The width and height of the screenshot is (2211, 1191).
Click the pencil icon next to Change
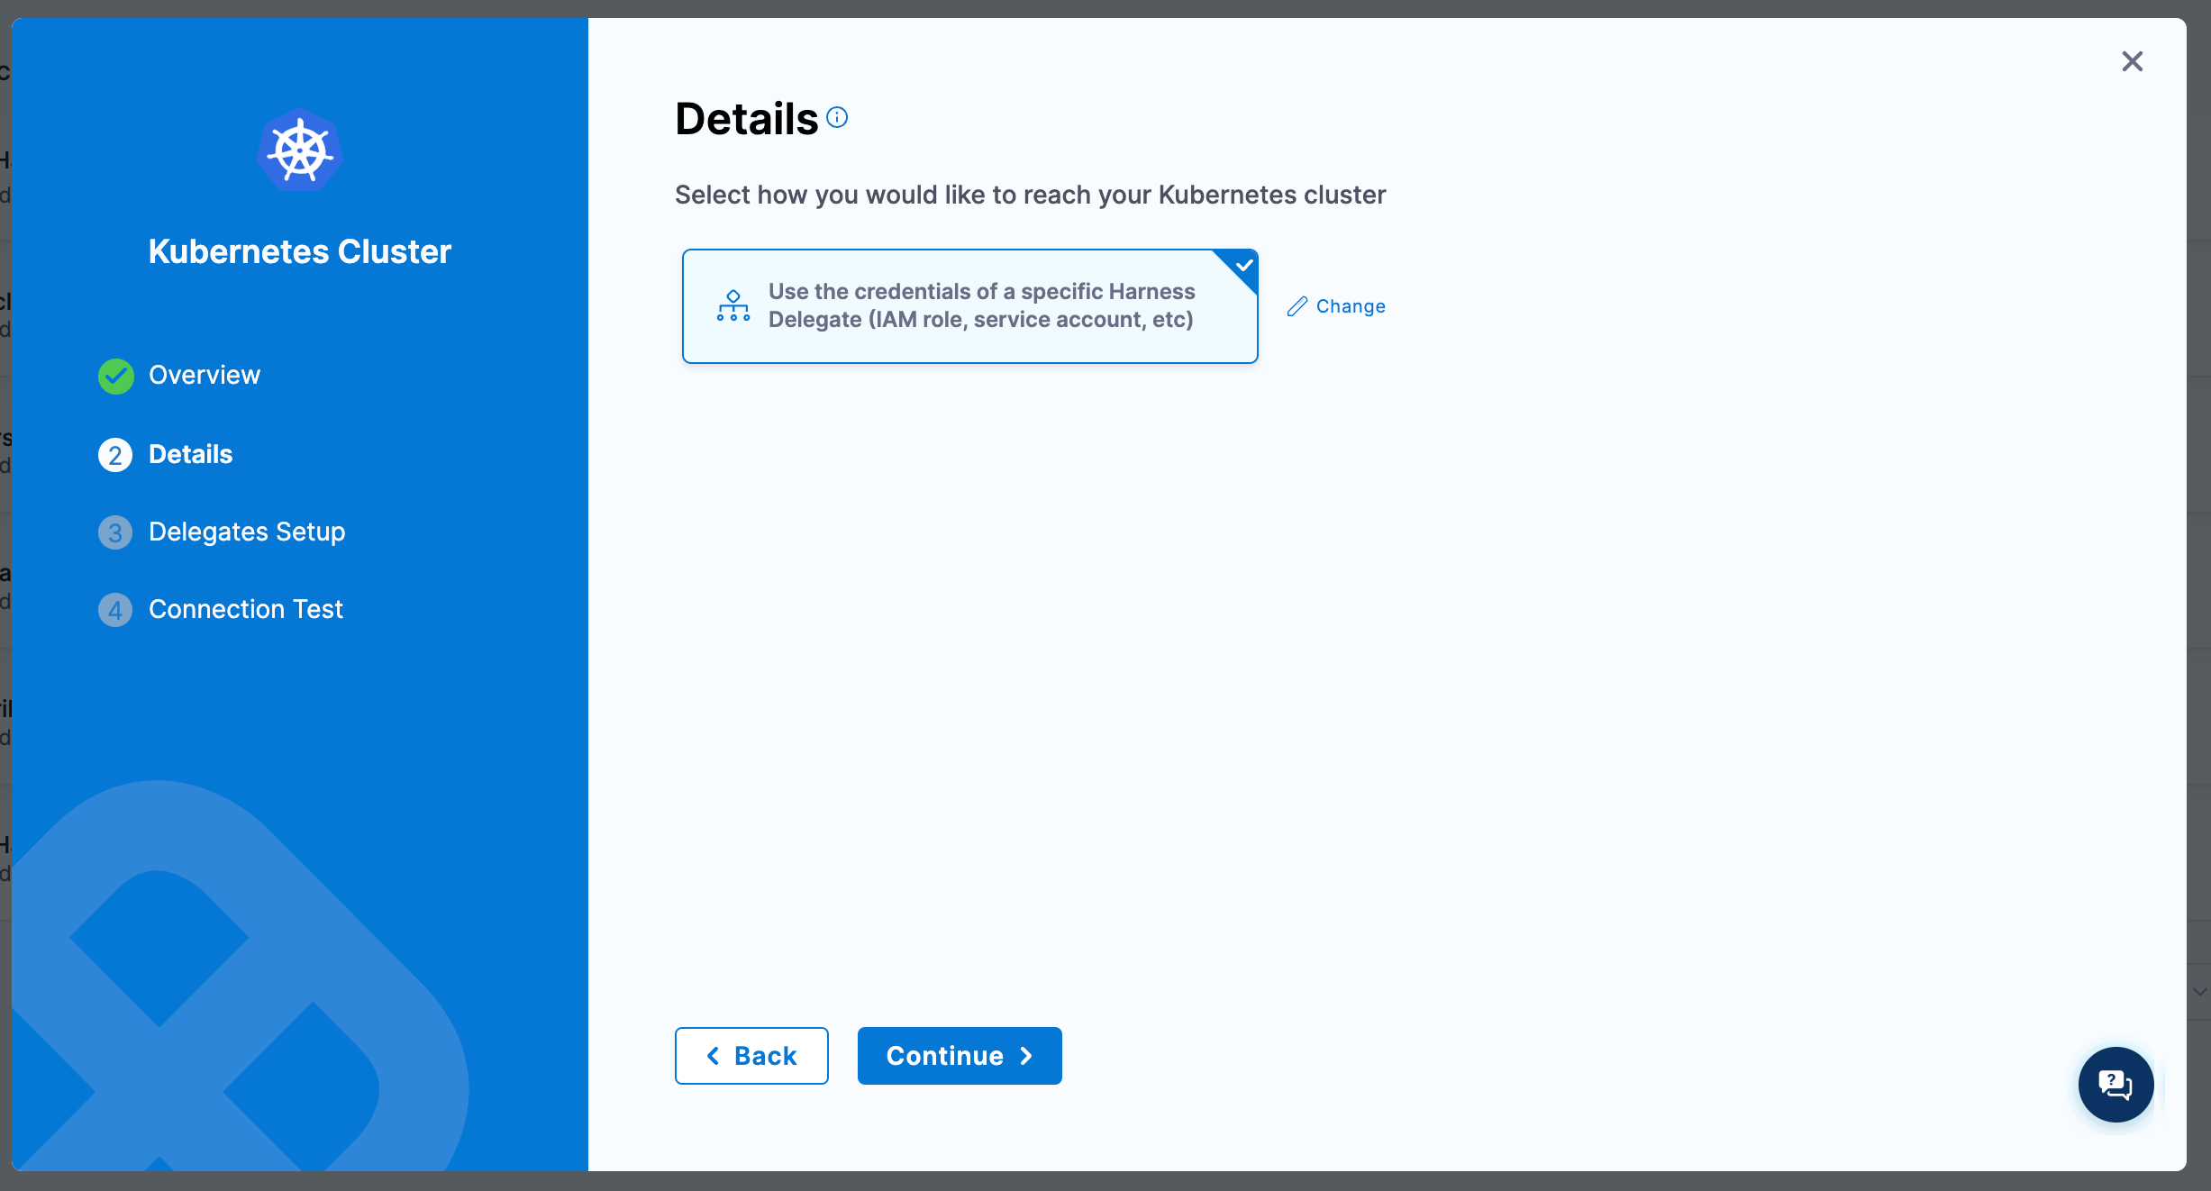[1297, 306]
